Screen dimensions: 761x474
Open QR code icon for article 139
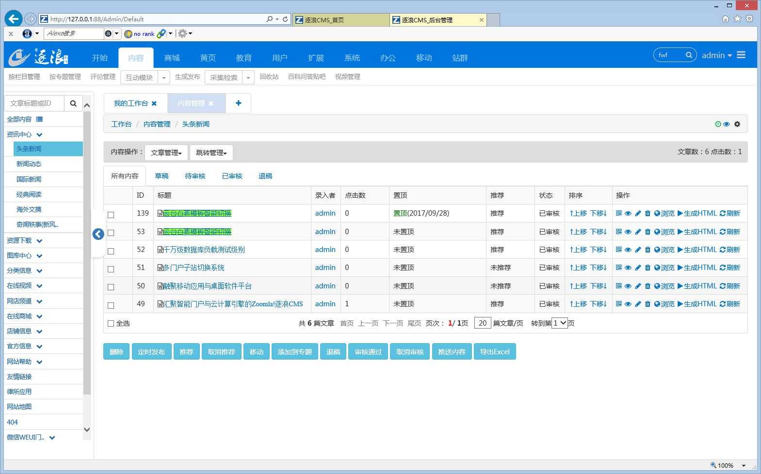click(x=618, y=213)
